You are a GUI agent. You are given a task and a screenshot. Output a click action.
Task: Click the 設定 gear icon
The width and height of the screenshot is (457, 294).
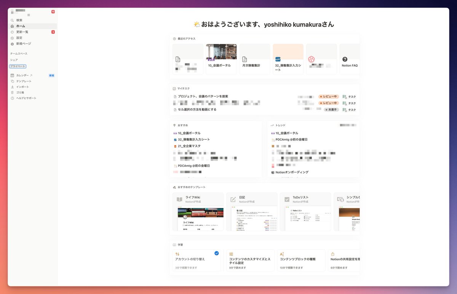pyautogui.click(x=12, y=38)
